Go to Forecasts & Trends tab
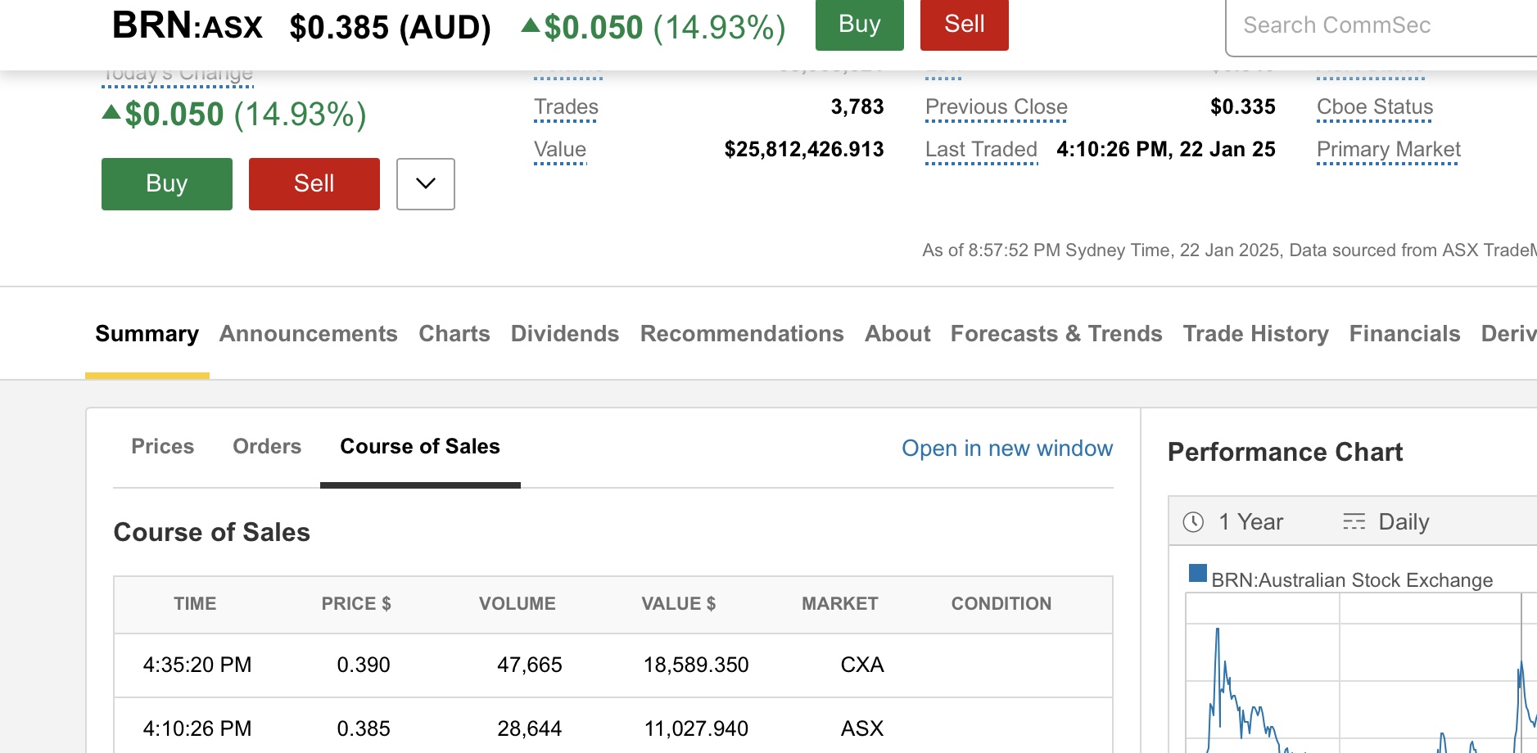 pos(1056,334)
